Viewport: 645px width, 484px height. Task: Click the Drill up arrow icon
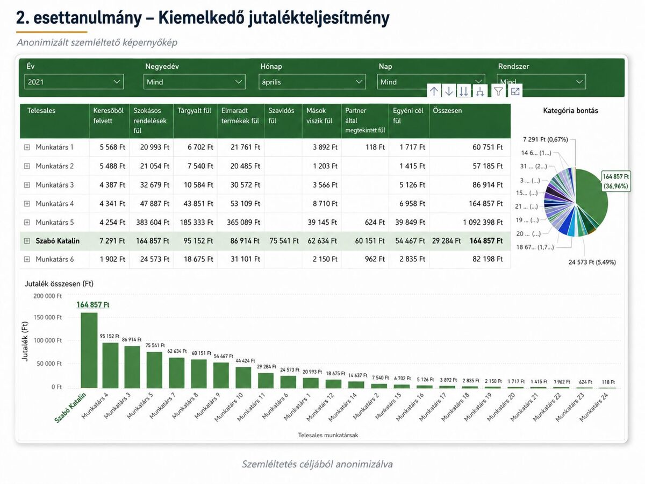tap(434, 91)
